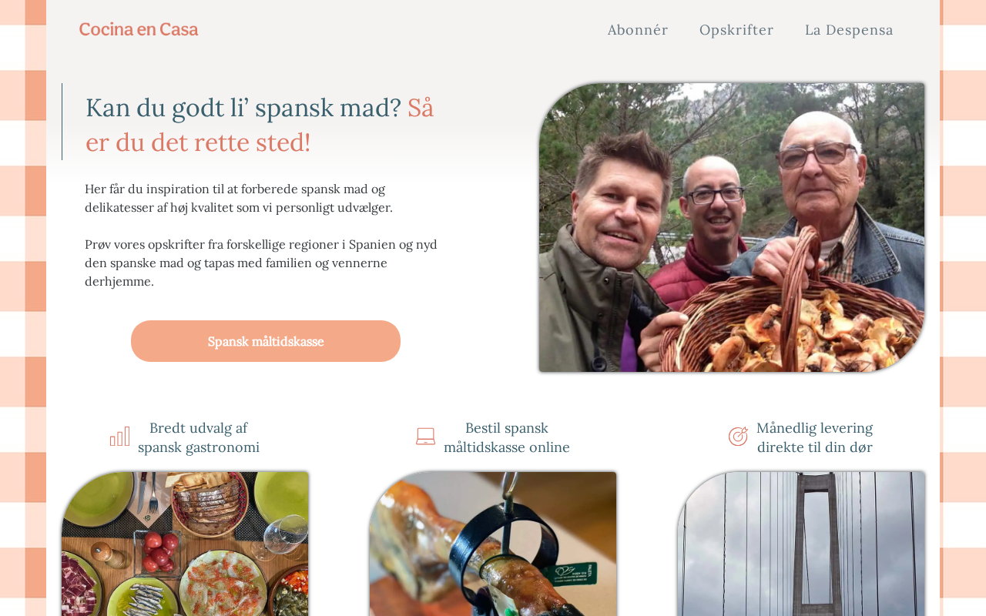The height and width of the screenshot is (616, 986).
Task: Go to the Opskrifter menu item
Action: 736,30
